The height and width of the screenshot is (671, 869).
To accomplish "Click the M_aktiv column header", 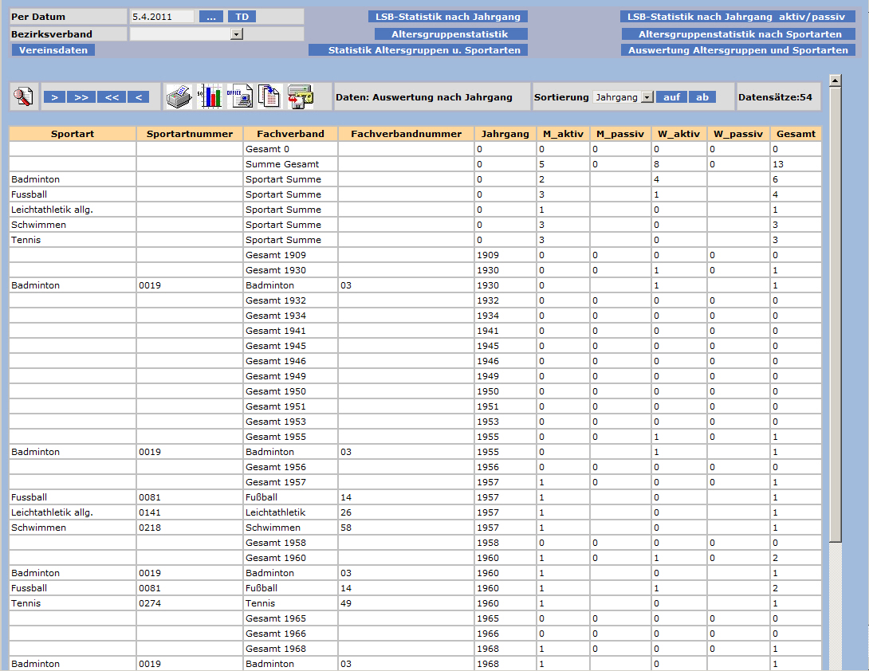I will 563,134.
